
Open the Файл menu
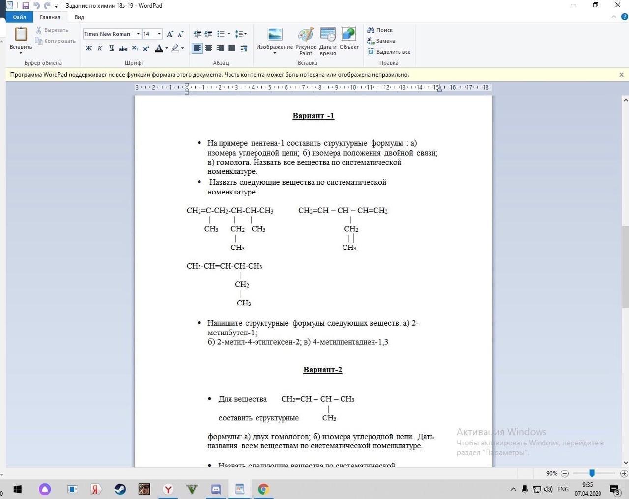(x=19, y=17)
